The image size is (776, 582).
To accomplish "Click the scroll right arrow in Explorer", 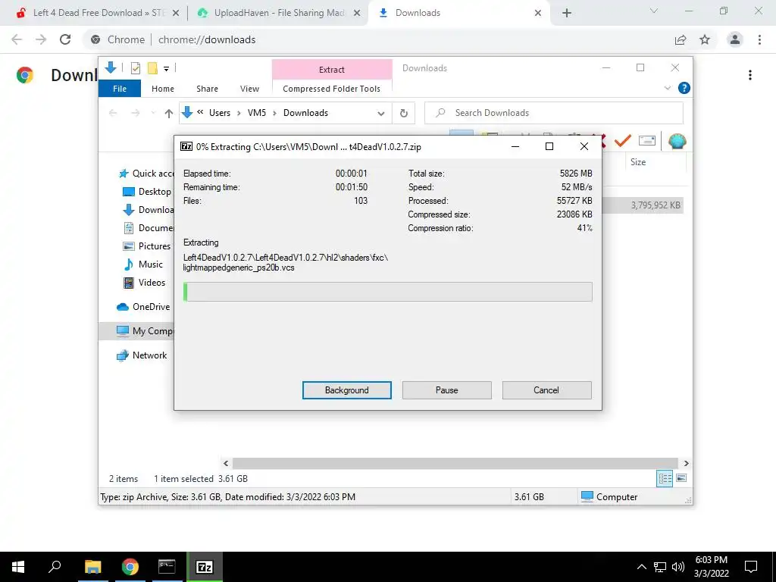I will pos(686,463).
